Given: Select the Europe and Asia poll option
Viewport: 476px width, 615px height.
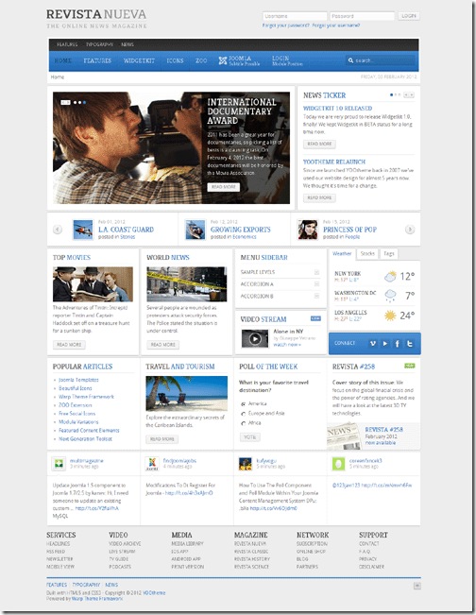Looking at the screenshot, I should pyautogui.click(x=243, y=414).
